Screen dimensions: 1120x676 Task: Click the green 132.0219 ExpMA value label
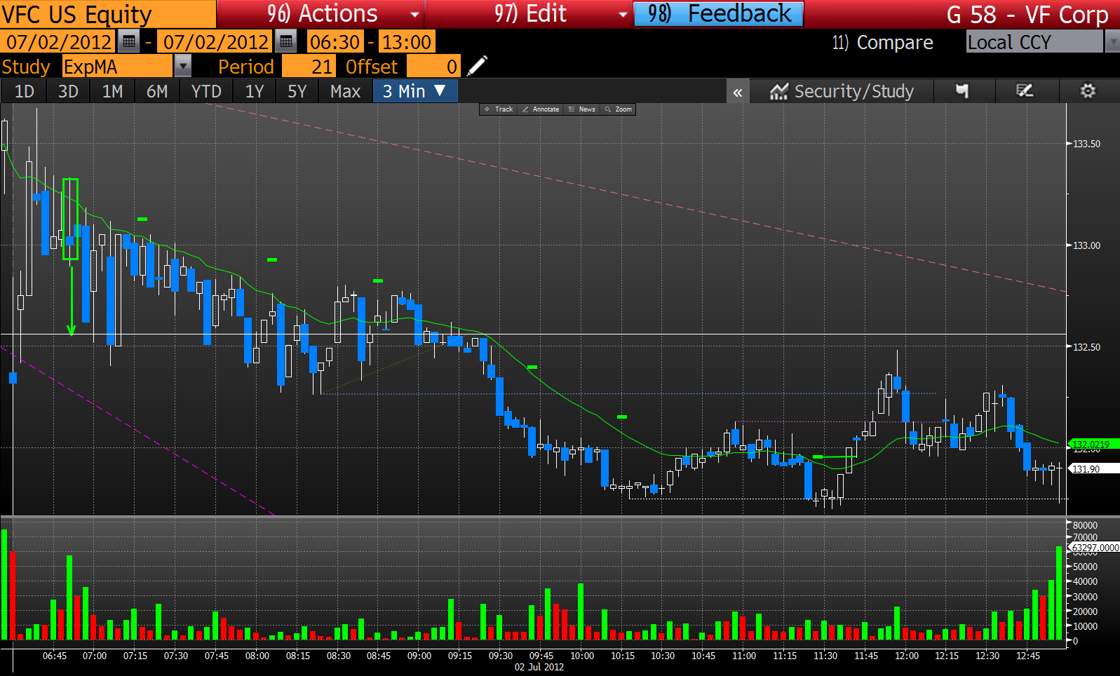(1093, 444)
